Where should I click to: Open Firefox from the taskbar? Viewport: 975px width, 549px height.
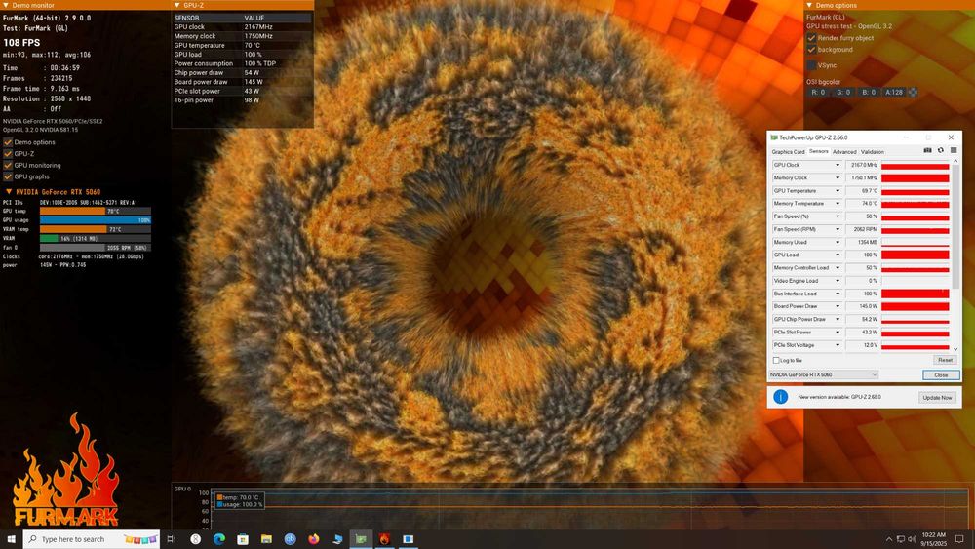pyautogui.click(x=313, y=539)
